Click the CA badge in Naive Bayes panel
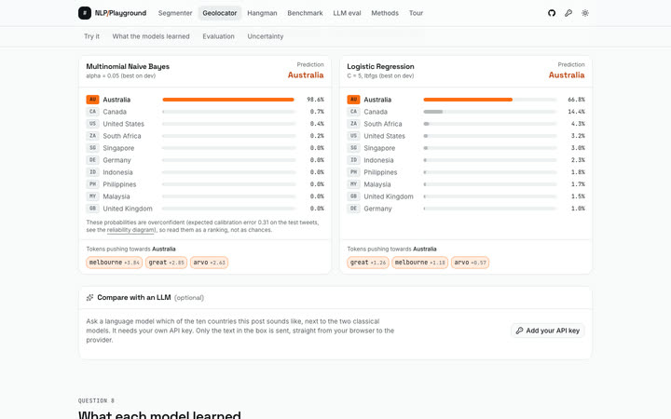This screenshot has height=419, width=671. coord(92,112)
